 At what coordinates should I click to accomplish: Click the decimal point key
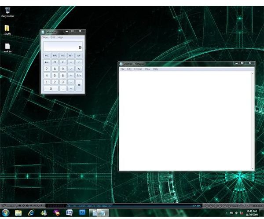[63, 89]
